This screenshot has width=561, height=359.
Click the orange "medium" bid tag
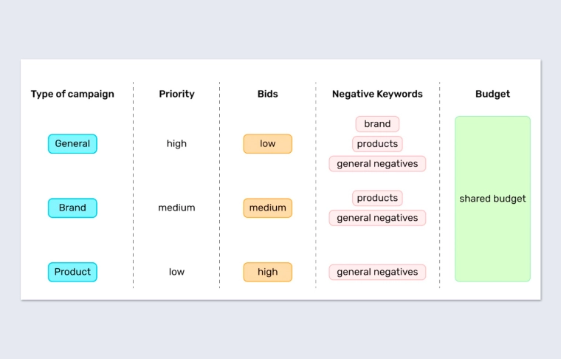click(267, 208)
